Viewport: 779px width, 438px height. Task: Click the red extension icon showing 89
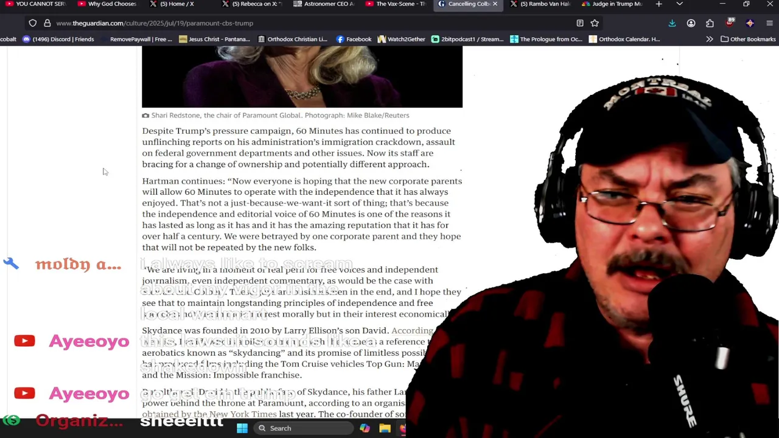(730, 23)
